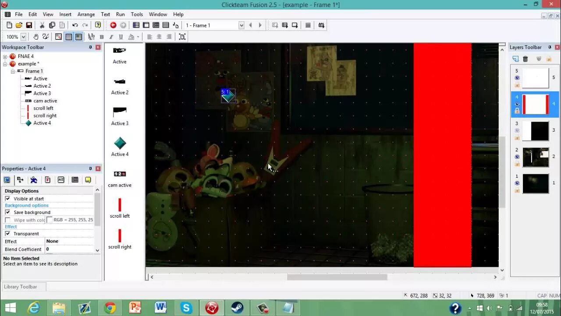
Task: Click the Windows Start button
Action: pyautogui.click(x=10, y=308)
